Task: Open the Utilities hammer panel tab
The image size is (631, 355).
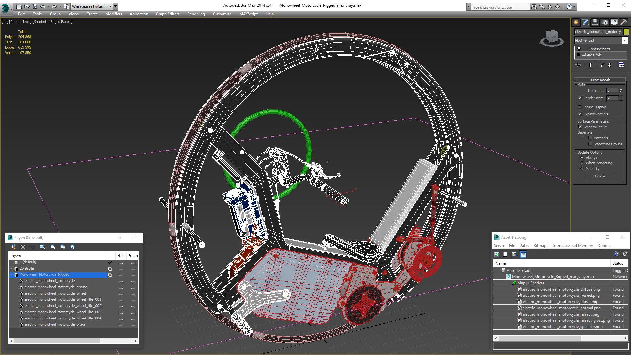Action: tap(623, 22)
